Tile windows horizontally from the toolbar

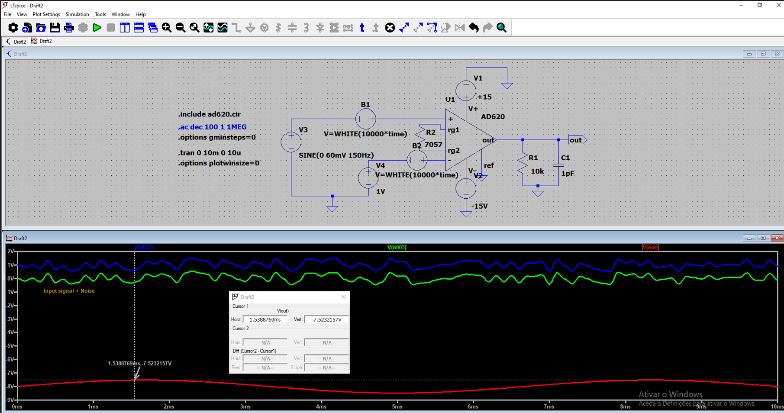pos(139,28)
